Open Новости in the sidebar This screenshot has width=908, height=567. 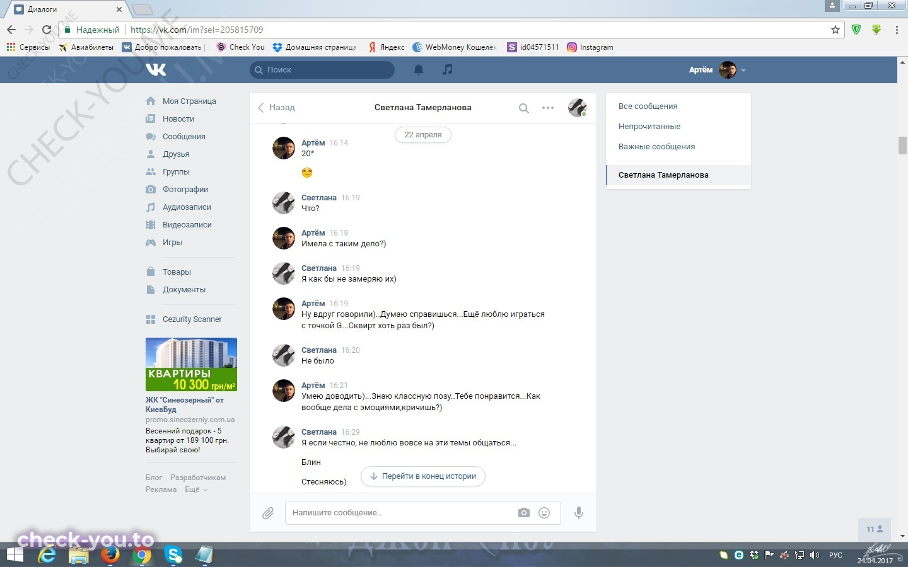tap(178, 119)
